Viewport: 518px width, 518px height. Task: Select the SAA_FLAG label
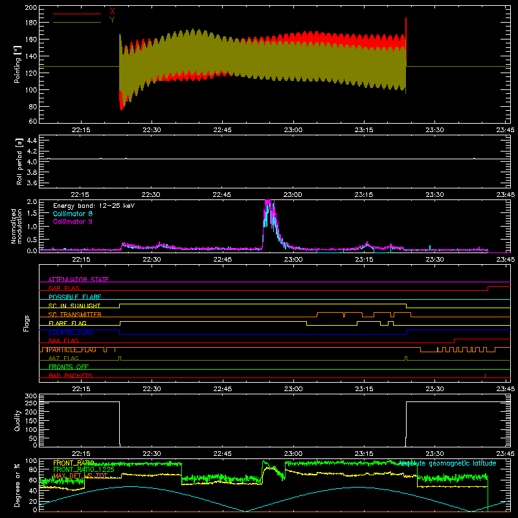click(x=63, y=341)
